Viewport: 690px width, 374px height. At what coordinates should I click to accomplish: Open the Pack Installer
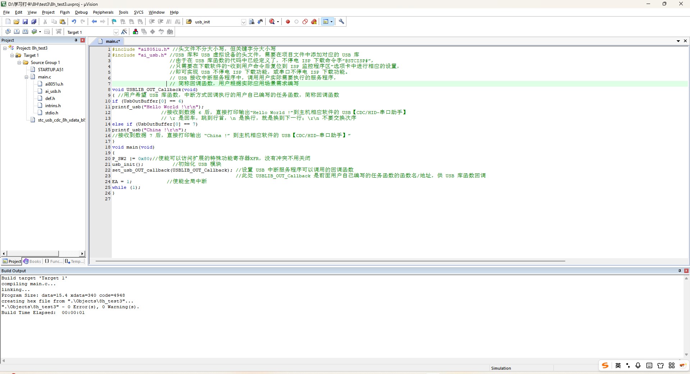[170, 32]
